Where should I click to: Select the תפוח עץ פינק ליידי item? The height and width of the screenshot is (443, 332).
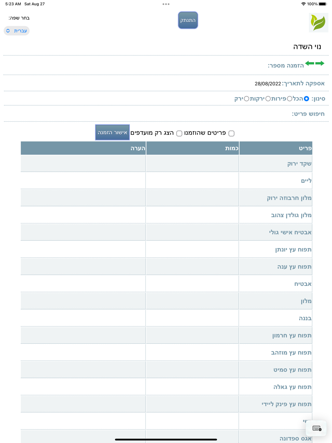pos(287,404)
